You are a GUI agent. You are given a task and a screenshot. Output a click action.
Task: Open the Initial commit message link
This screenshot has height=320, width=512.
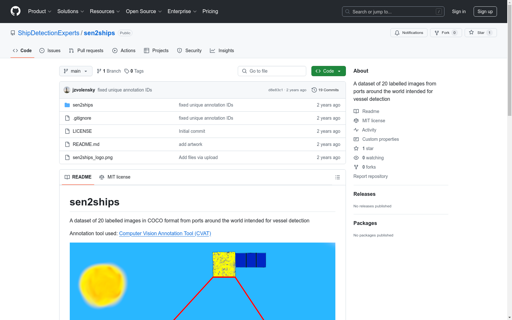[192, 131]
